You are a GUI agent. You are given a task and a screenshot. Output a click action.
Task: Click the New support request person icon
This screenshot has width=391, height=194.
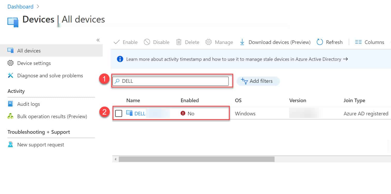(10, 144)
